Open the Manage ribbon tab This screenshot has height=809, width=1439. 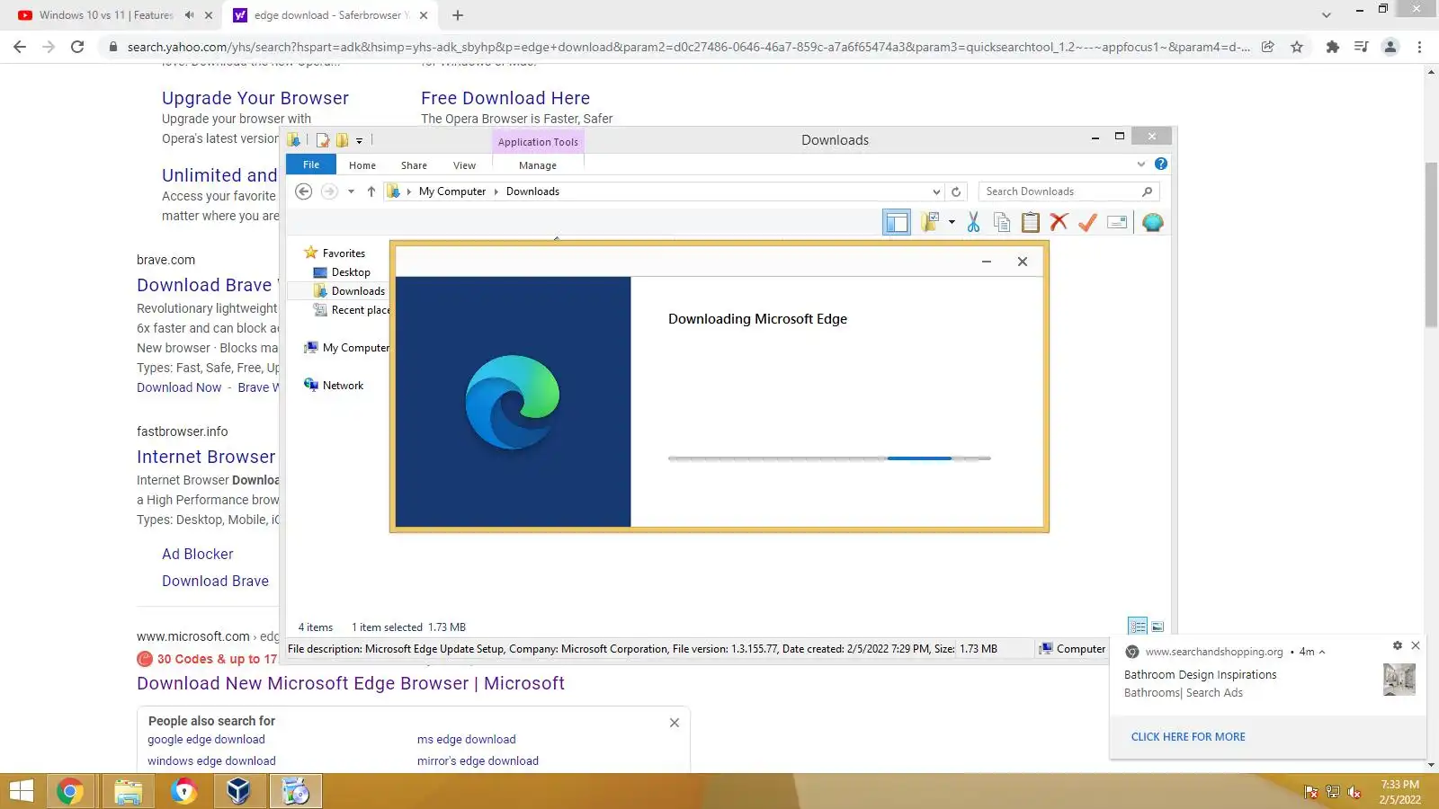pos(538,165)
